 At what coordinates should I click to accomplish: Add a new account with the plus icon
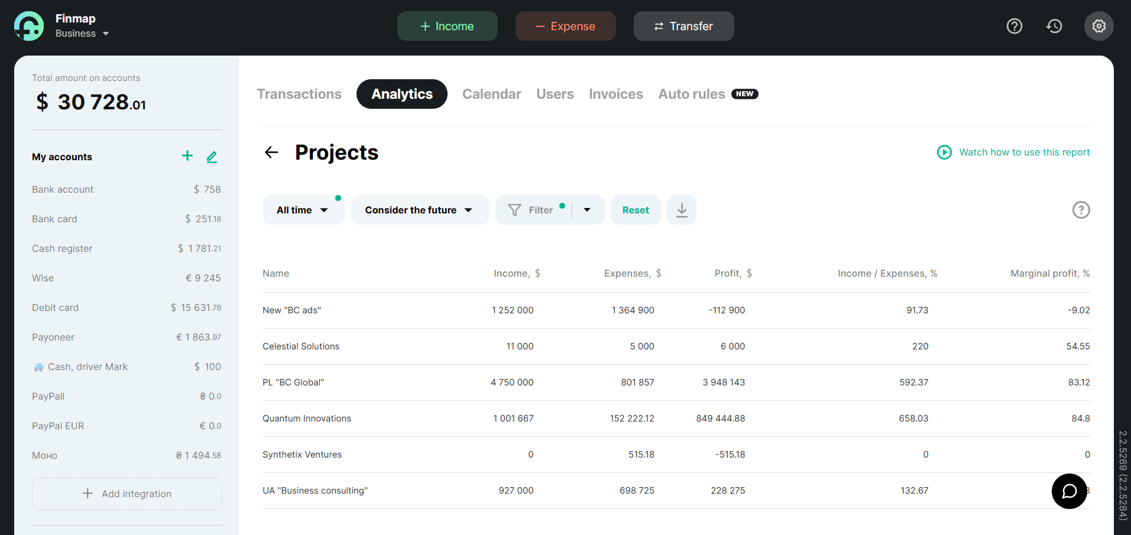tap(187, 156)
